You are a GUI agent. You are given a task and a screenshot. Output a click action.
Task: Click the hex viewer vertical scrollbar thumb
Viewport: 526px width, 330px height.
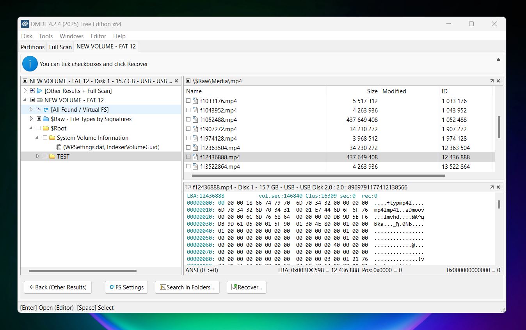pyautogui.click(x=499, y=204)
